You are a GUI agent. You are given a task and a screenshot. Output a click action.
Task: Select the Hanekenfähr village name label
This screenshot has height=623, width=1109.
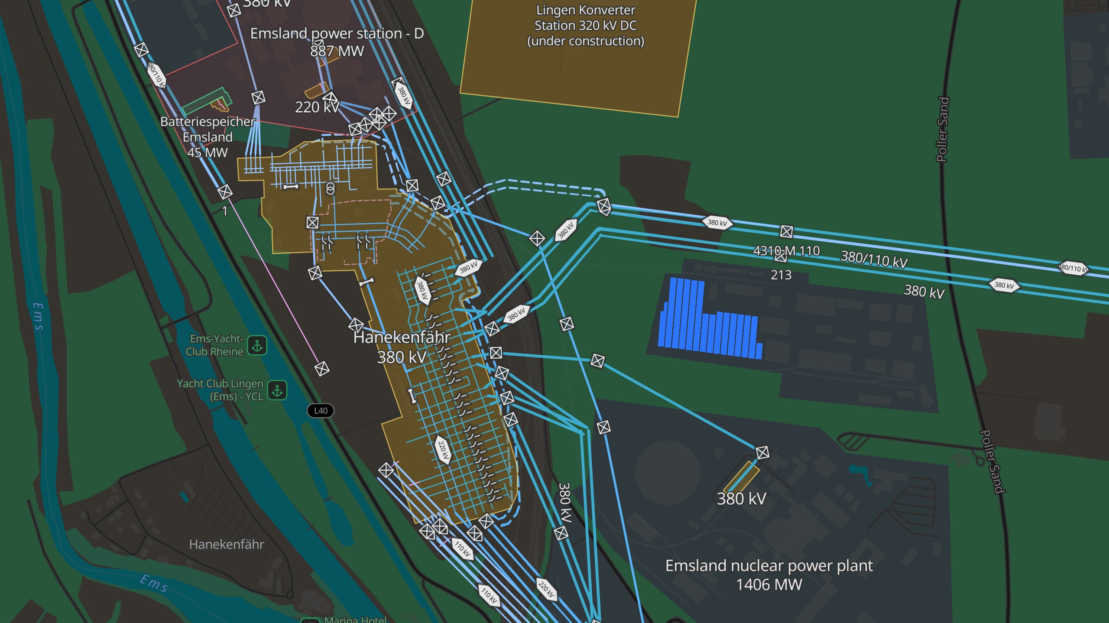[227, 544]
